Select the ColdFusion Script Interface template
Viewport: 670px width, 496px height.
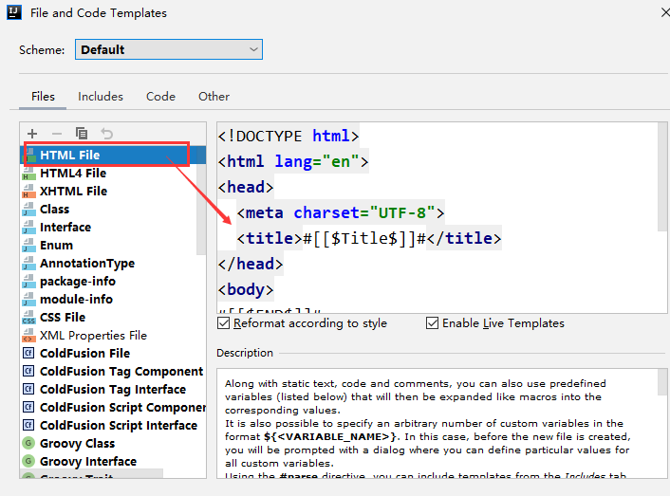tap(113, 425)
